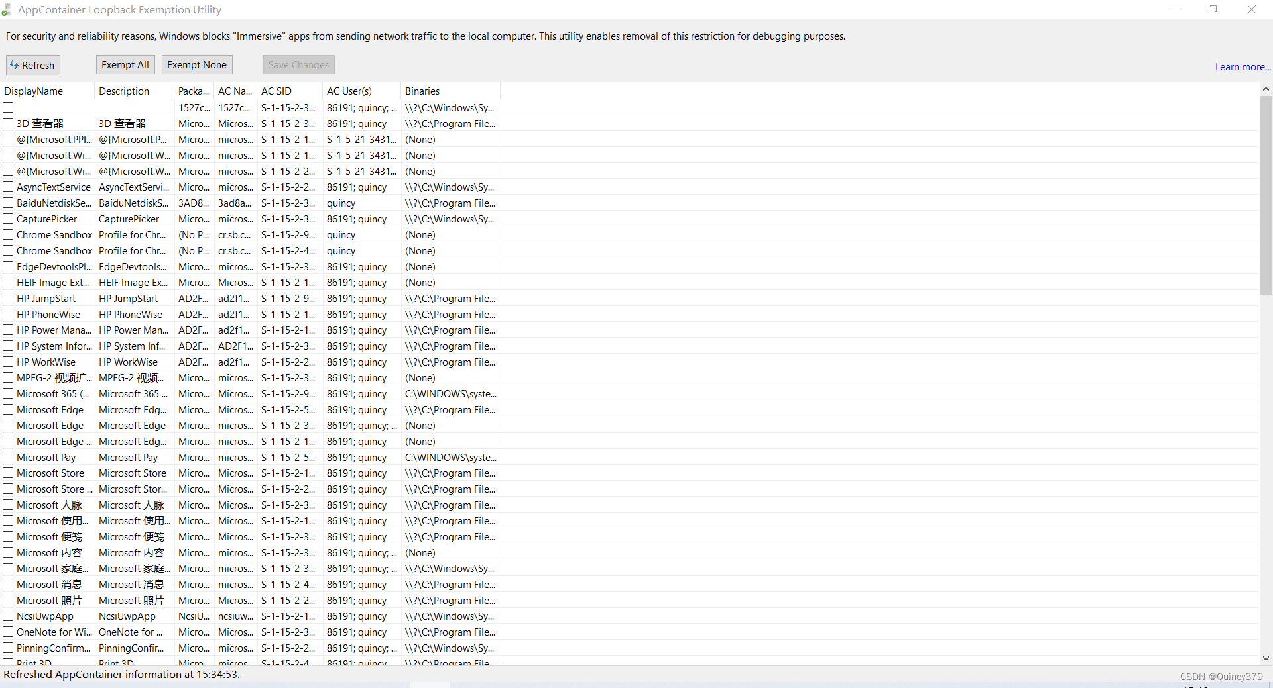Sort by the AC User(s) column header
The image size is (1273, 688).
tap(362, 91)
